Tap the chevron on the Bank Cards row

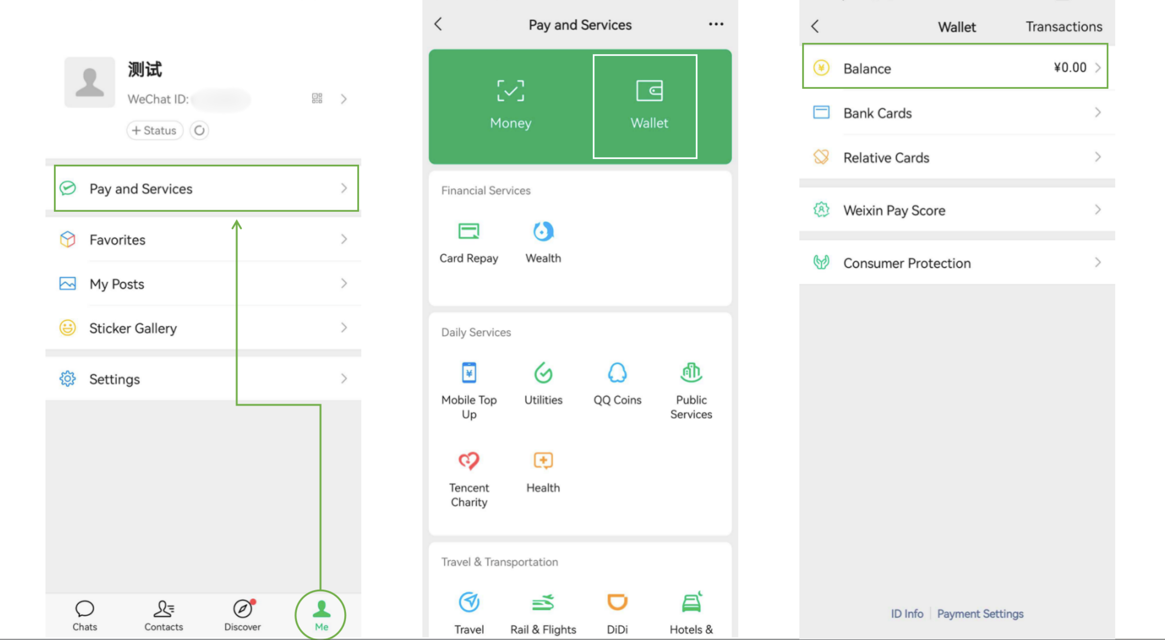(1098, 113)
